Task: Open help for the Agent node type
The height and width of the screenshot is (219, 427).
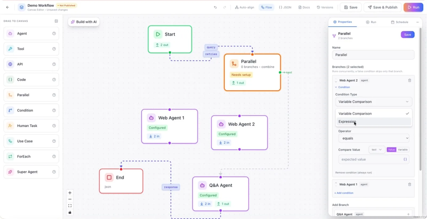Action: (x=54, y=33)
